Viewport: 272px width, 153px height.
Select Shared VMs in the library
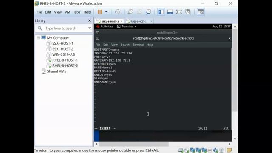(57, 71)
